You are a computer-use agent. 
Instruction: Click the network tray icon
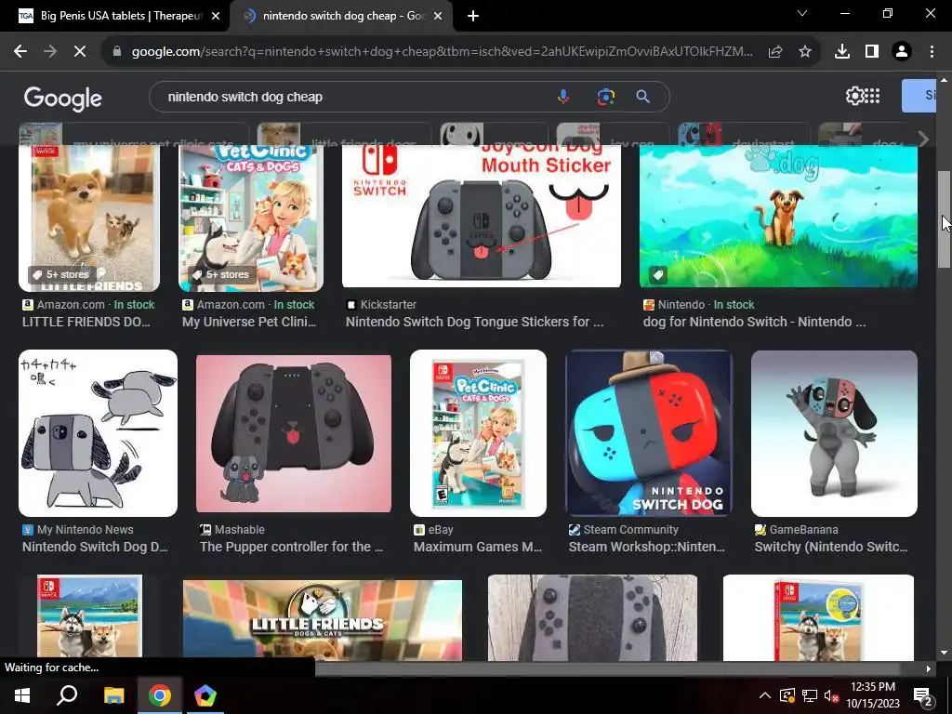(810, 695)
